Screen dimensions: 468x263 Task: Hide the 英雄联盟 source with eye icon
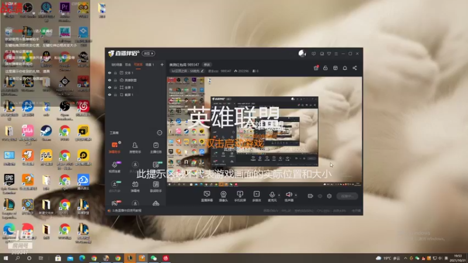[109, 80]
